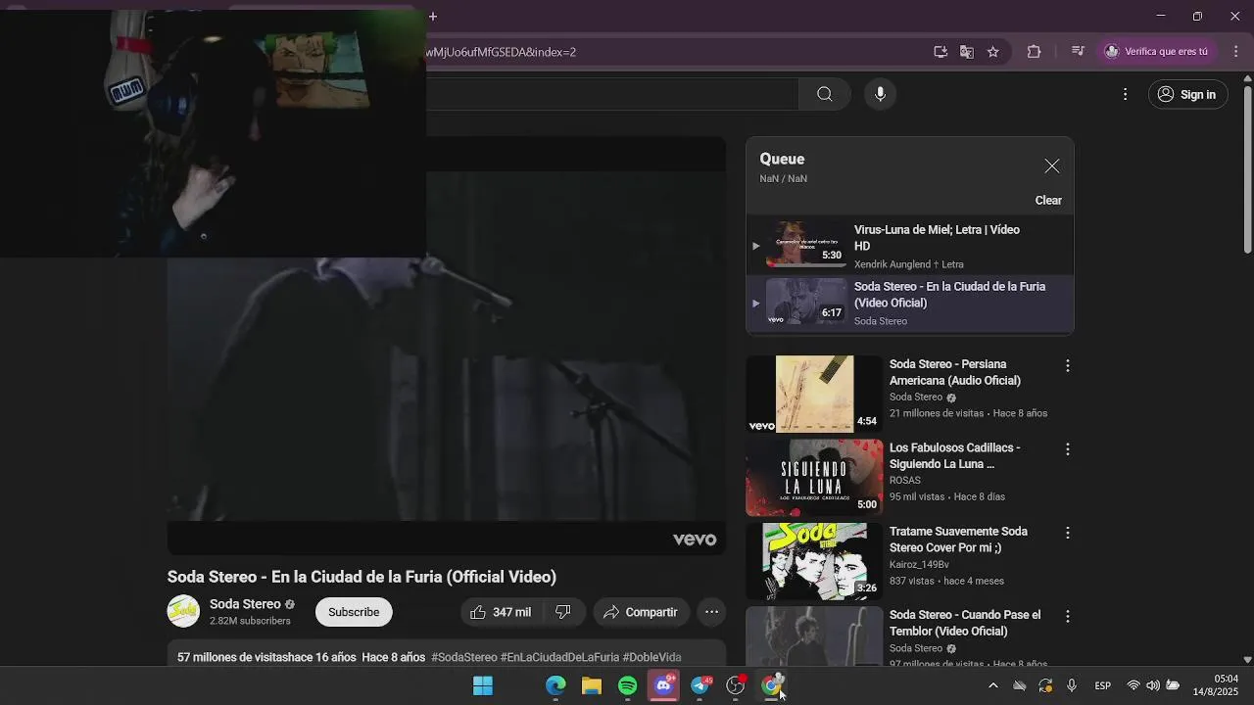
Task: Click 'Xendrik Aunglend † Letra' channel in queue
Action: coord(909,264)
